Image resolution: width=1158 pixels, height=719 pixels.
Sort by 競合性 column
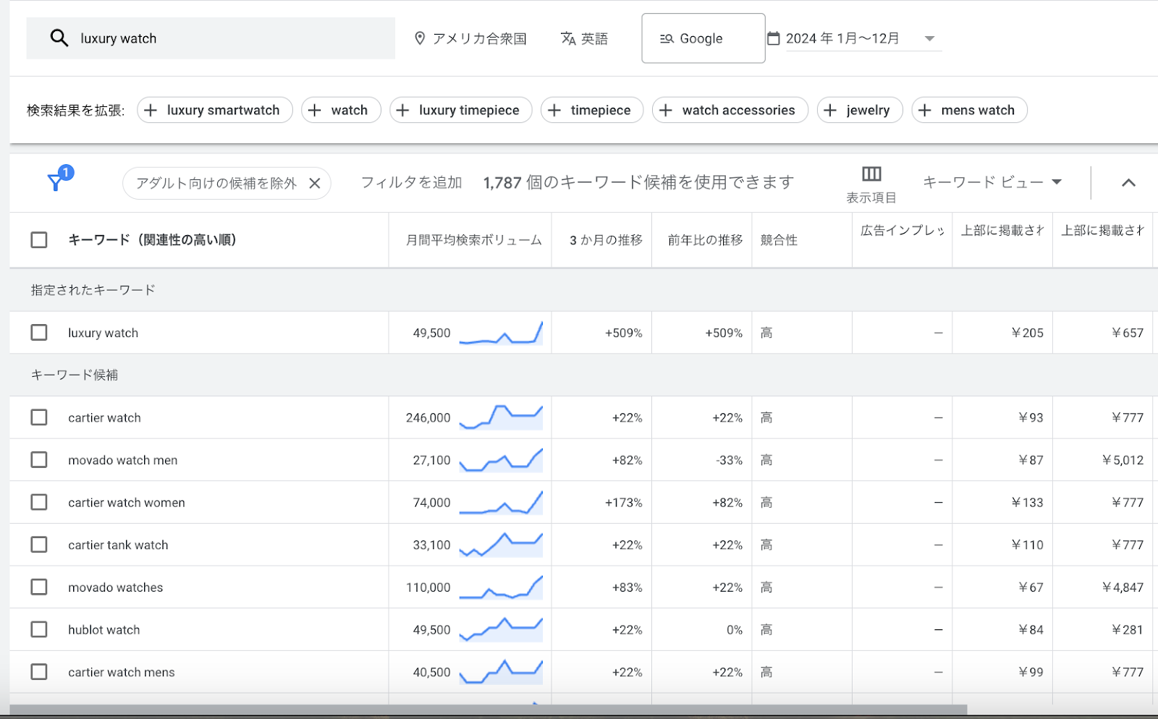(x=779, y=240)
